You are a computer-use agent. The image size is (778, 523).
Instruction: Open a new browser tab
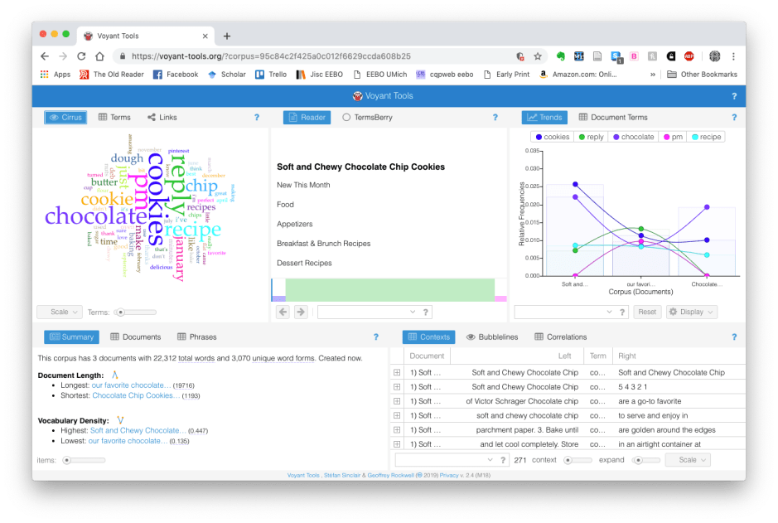click(x=227, y=36)
